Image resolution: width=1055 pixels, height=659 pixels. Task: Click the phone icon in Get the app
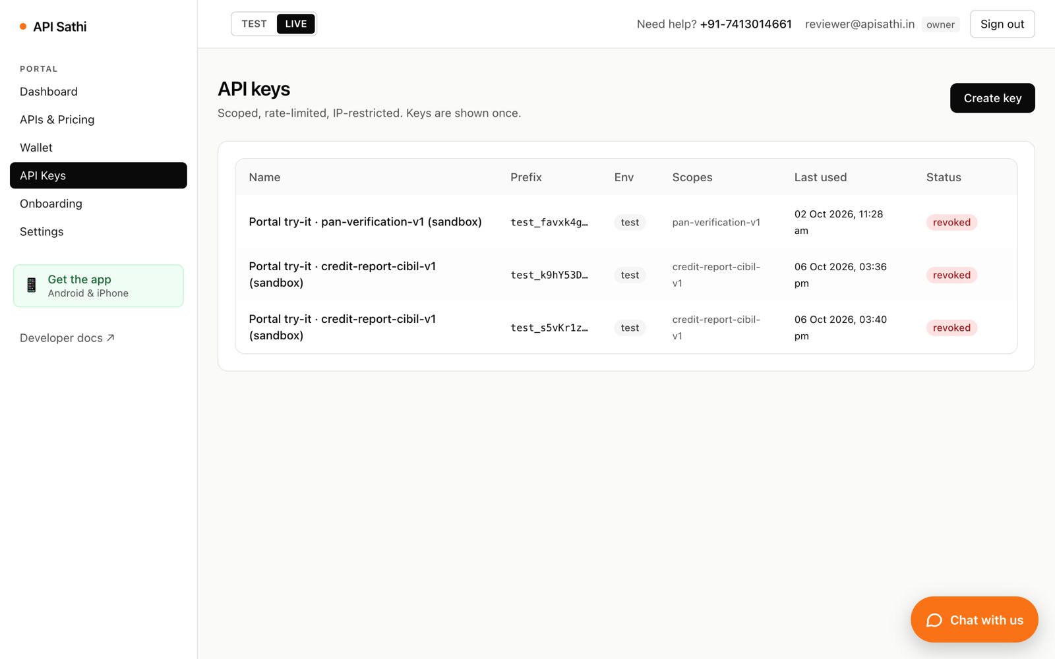click(31, 285)
